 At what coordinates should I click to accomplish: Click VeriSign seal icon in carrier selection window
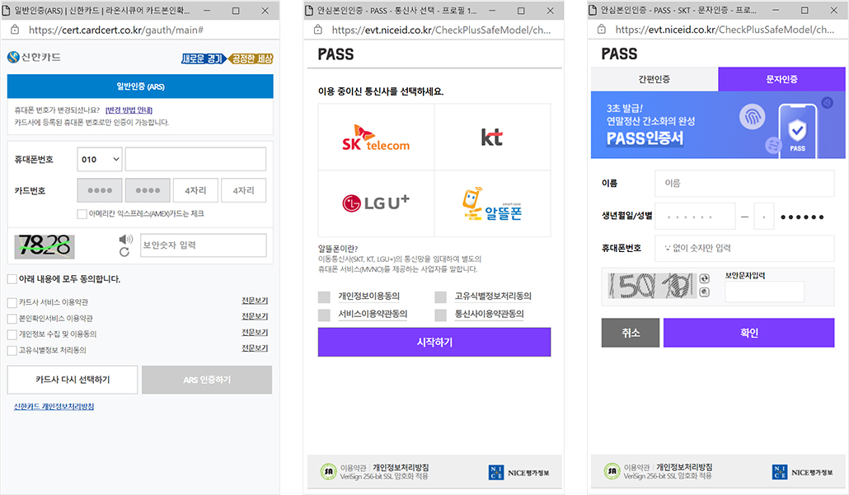click(x=328, y=472)
